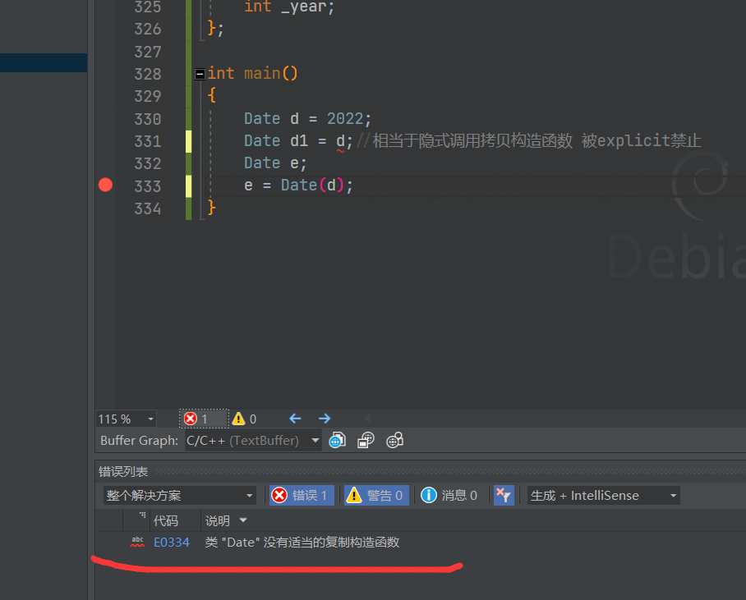Open the 生成 + IntelliSense dropdown
This screenshot has height=600, width=746.
pos(603,496)
